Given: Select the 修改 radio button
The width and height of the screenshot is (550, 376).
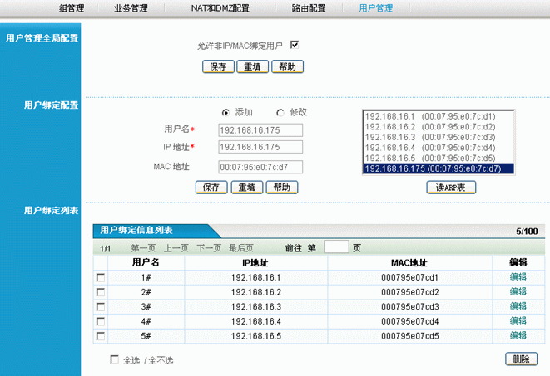Looking at the screenshot, I should click(x=280, y=112).
